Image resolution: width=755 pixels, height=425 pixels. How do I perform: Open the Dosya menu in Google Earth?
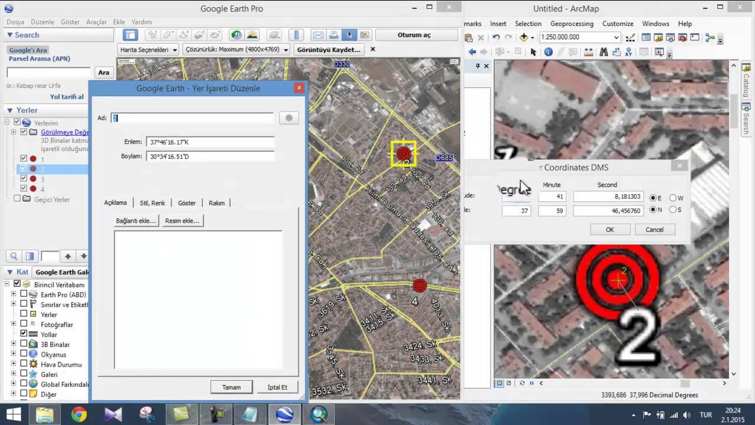click(x=15, y=22)
